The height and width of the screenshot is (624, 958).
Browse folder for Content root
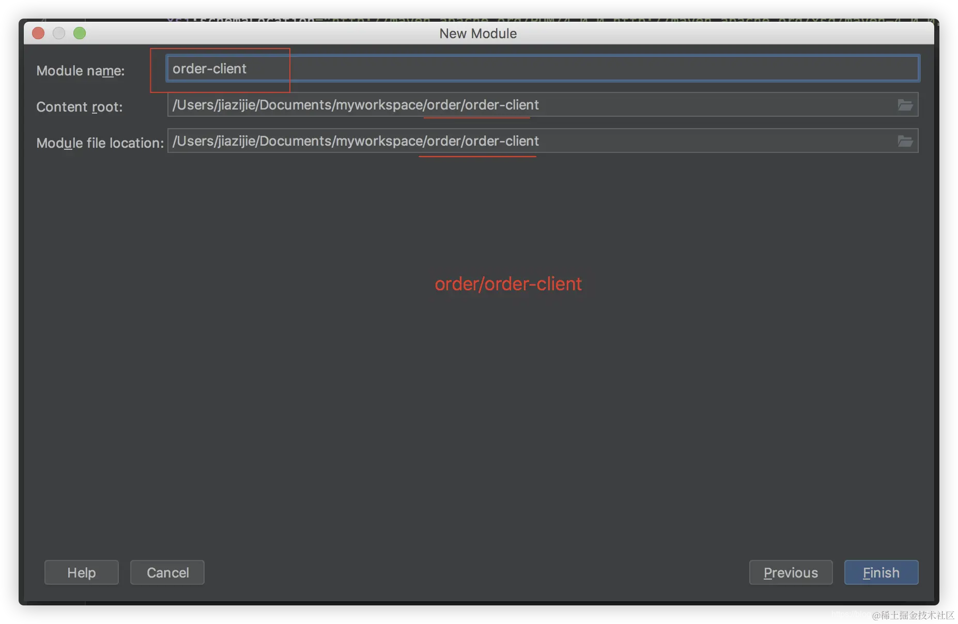[905, 105]
